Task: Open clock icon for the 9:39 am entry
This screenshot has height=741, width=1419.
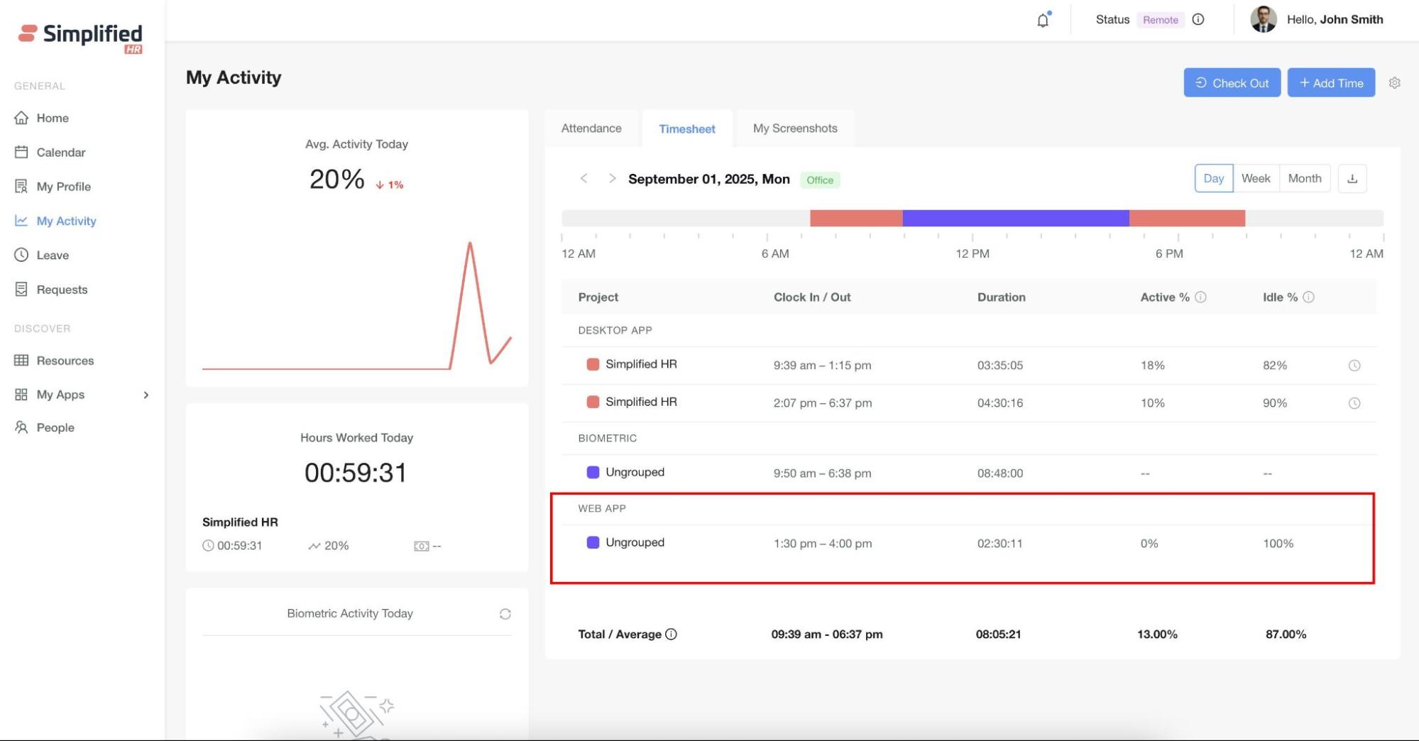Action: click(x=1354, y=366)
